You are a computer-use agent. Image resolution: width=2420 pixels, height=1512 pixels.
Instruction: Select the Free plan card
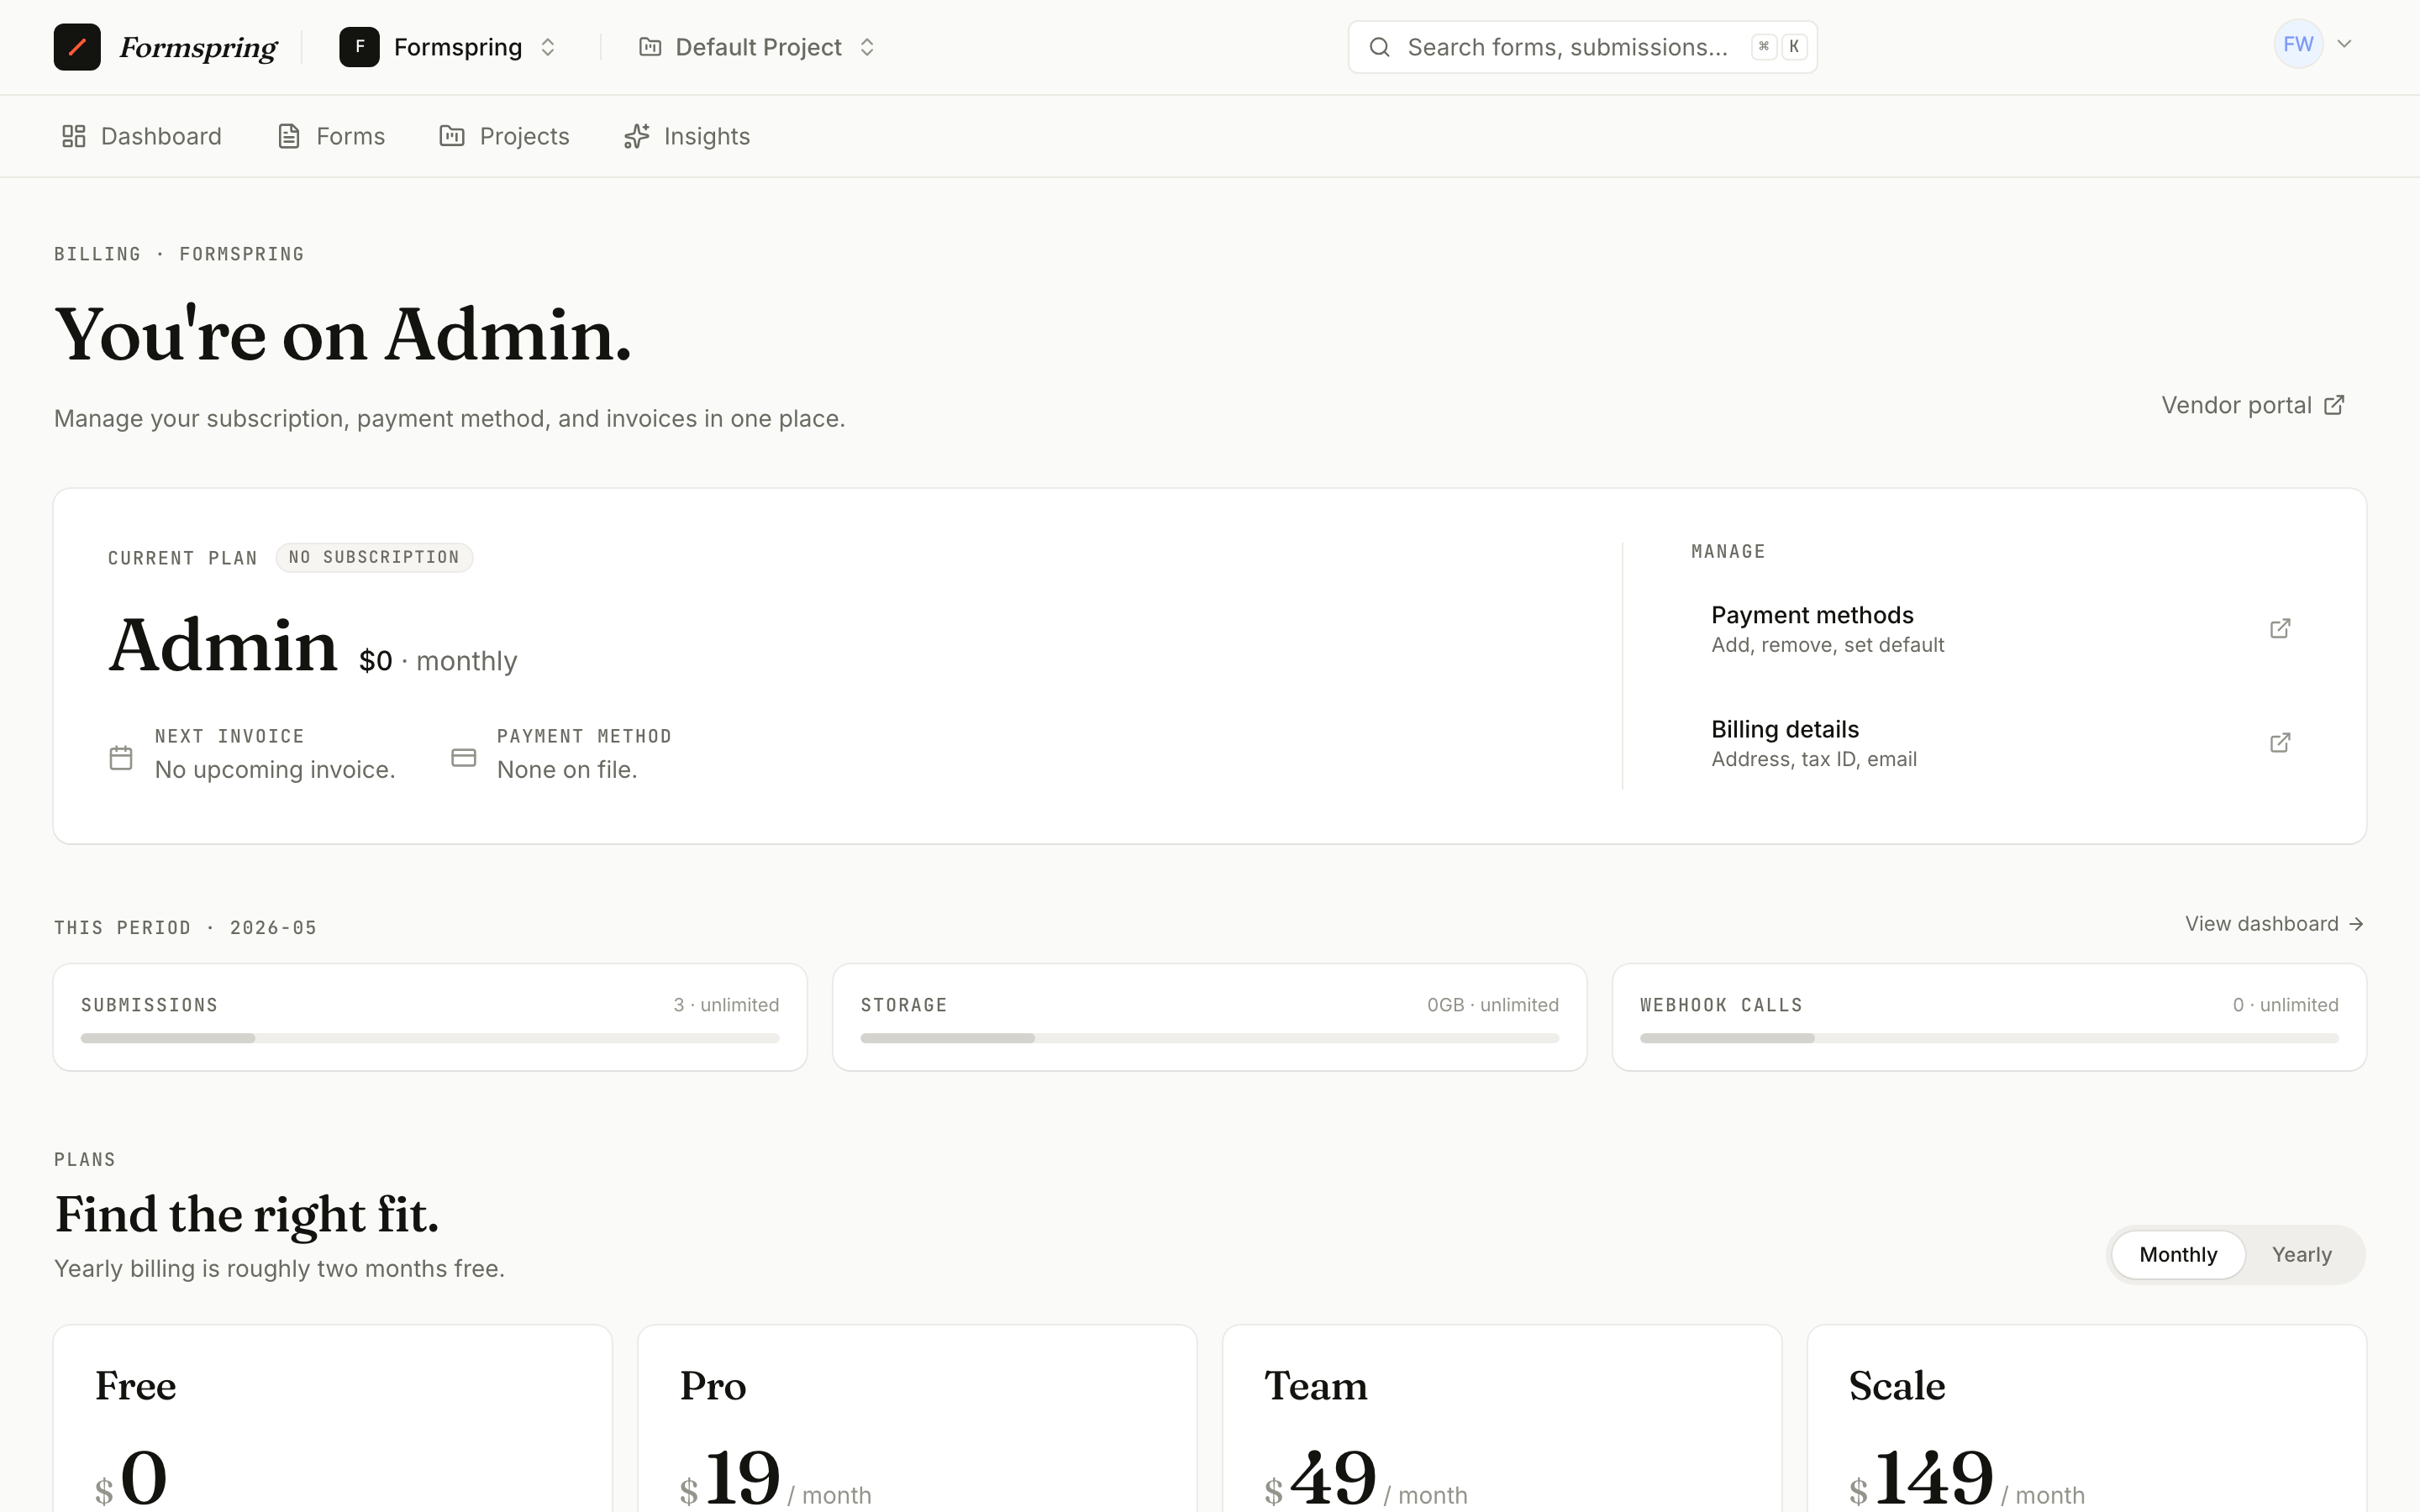click(333, 1418)
